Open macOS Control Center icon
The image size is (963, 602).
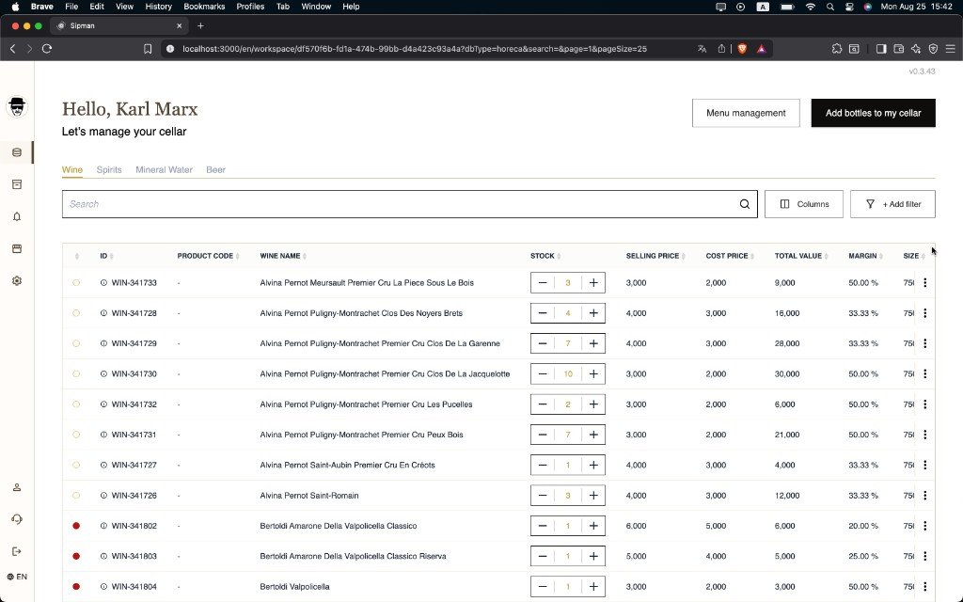point(849,7)
